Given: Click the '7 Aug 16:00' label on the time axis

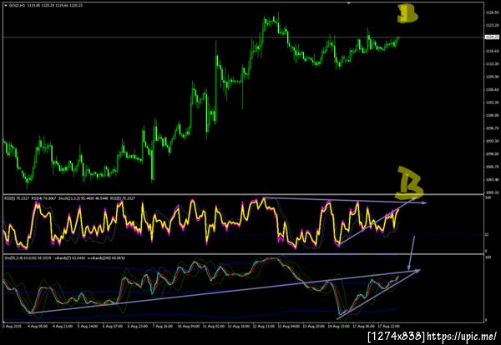Looking at the screenshot, I should pos(163,327).
